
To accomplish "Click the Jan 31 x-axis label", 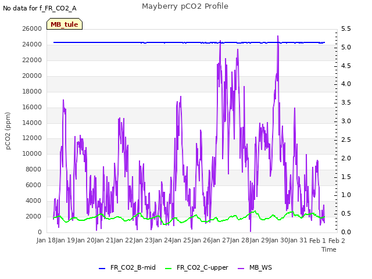I will click(x=298, y=241).
